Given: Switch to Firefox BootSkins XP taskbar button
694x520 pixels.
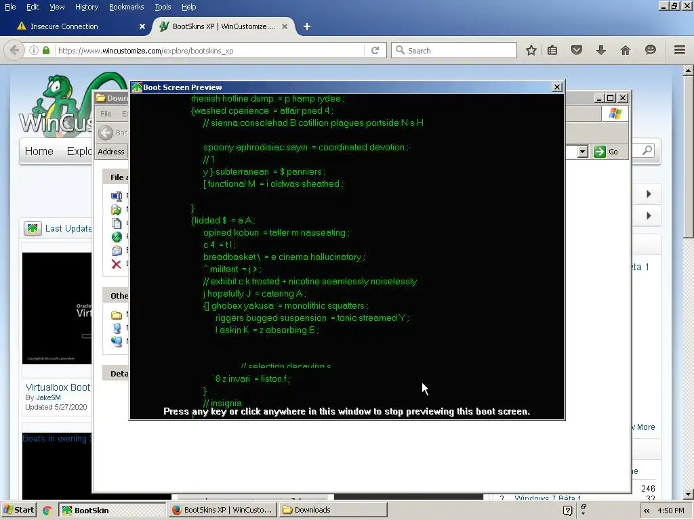Looking at the screenshot, I should point(222,510).
